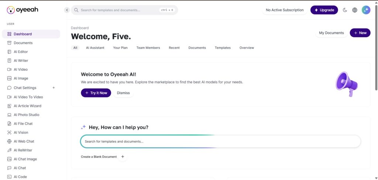Open the AI Article Wizard icon
Image resolution: width=378 pixels, height=180 pixels.
[9, 106]
